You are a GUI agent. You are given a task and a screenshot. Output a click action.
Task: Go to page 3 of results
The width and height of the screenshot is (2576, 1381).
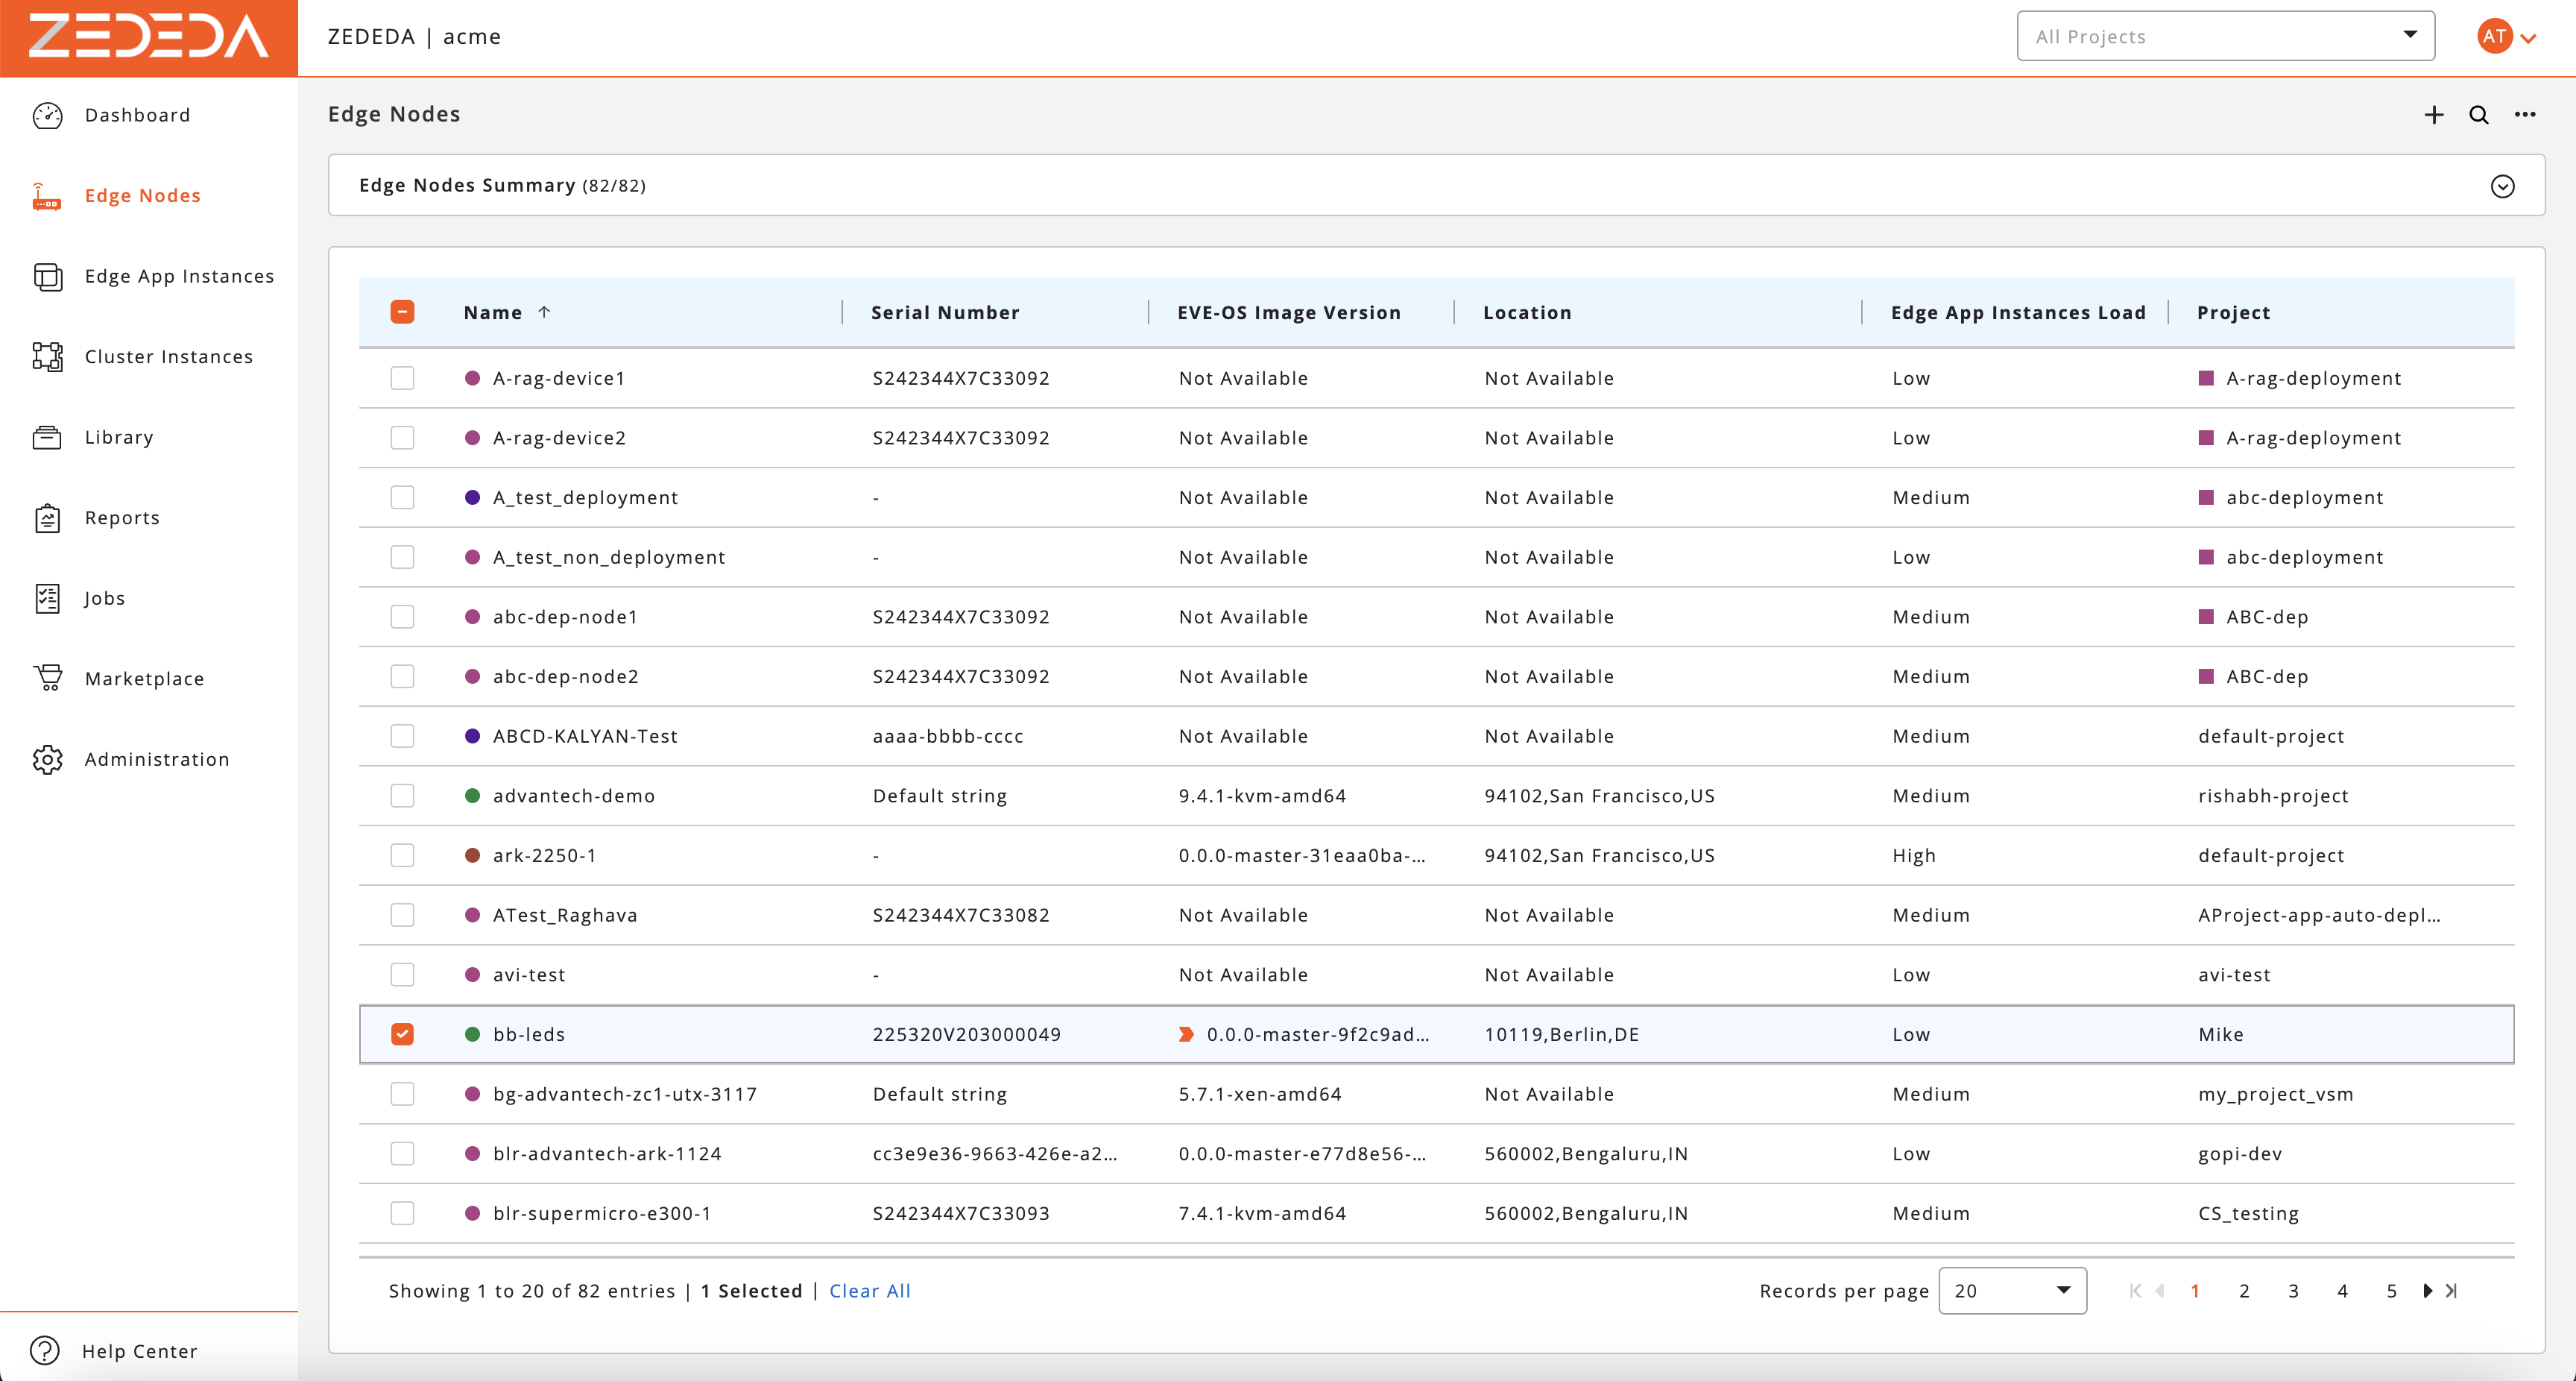[x=2294, y=1291]
